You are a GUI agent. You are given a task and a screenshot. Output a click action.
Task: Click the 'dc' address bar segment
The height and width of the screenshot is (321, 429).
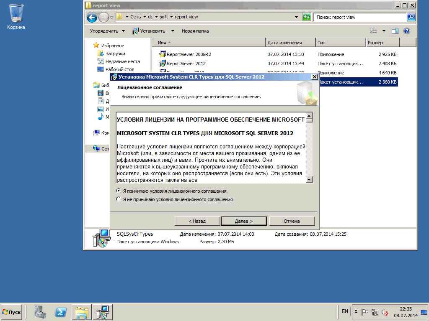coord(150,17)
